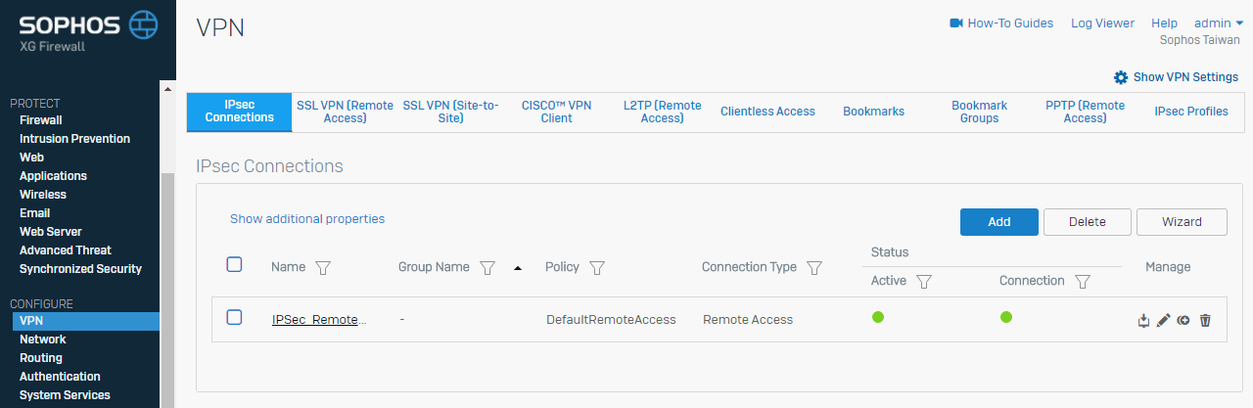Expand Show additional properties
1253x408 pixels.
(307, 219)
